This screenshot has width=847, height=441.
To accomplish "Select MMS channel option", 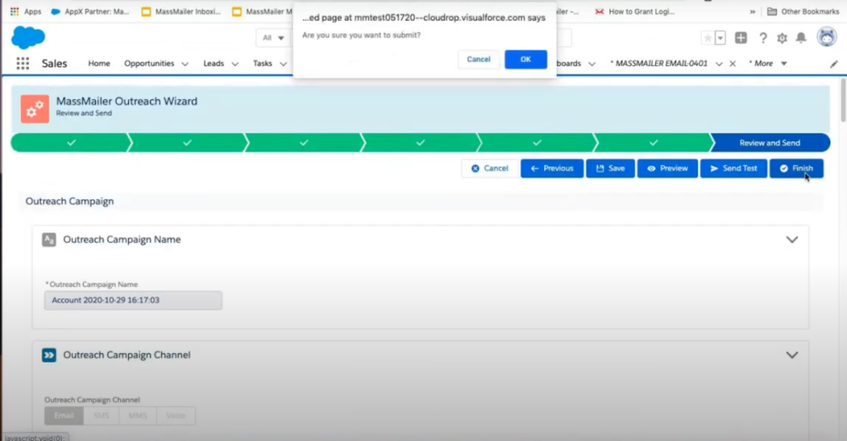I will 138,415.
